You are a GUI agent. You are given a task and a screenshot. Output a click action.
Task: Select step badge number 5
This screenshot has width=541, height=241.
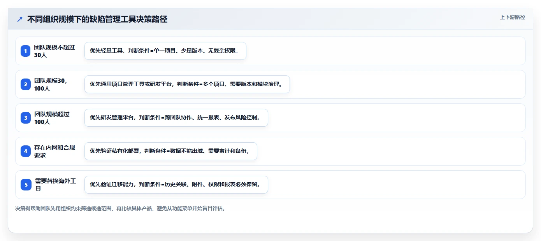[x=26, y=185]
